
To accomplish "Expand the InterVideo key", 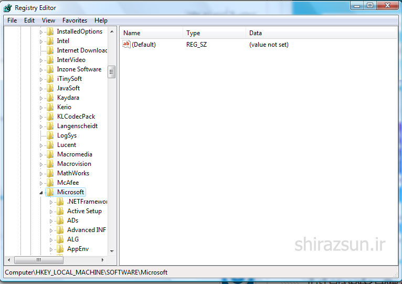I will click(x=41, y=60).
